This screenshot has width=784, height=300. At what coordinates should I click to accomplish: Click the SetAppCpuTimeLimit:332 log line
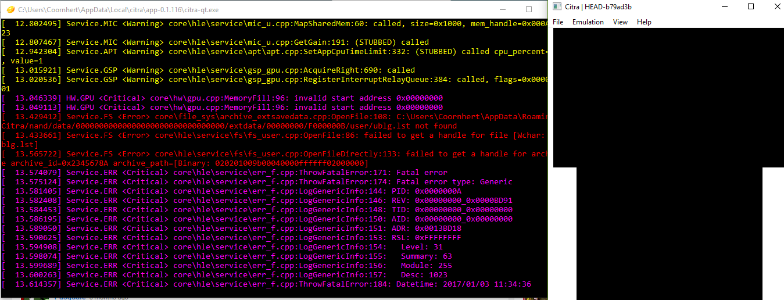coord(274,52)
